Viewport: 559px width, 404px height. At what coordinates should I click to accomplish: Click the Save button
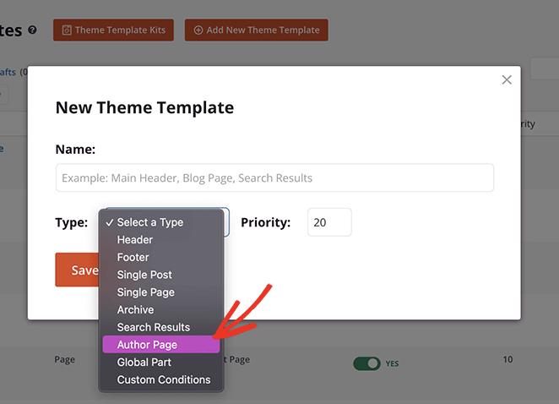pos(77,270)
